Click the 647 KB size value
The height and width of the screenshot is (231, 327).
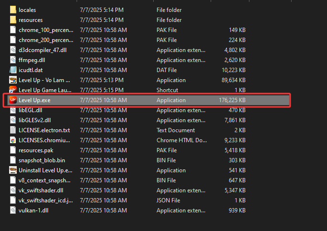point(237,180)
